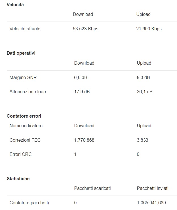Click the Contatore errori section heading

[24, 116]
